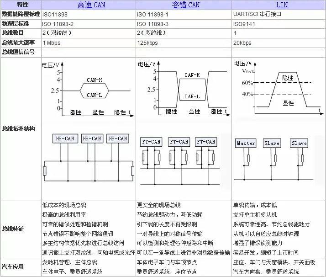Viewport: 326px width, 277px height.
Task: Click 节约总线驱动力，降低功耗 text
Action: (x=170, y=214)
